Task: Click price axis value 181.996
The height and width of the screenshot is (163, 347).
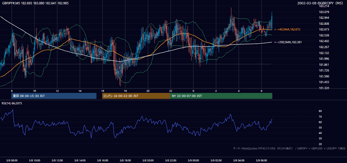Action: tap(324, 59)
